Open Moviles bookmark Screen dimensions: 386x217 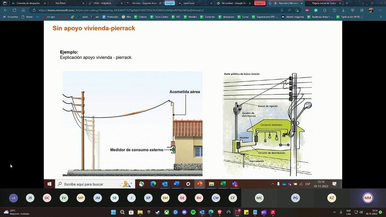pos(190,17)
